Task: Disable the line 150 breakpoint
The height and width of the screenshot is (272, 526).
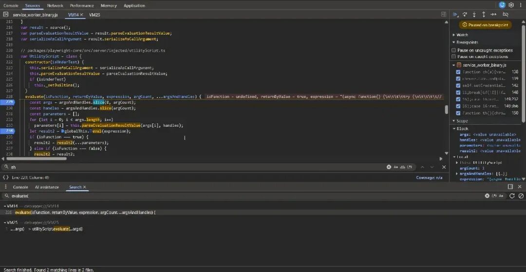Action: tap(458, 113)
